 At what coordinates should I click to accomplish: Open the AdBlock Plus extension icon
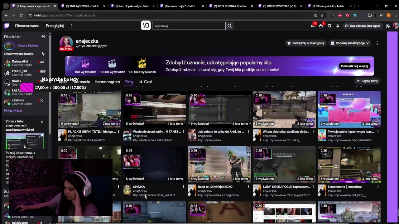[x=340, y=15]
